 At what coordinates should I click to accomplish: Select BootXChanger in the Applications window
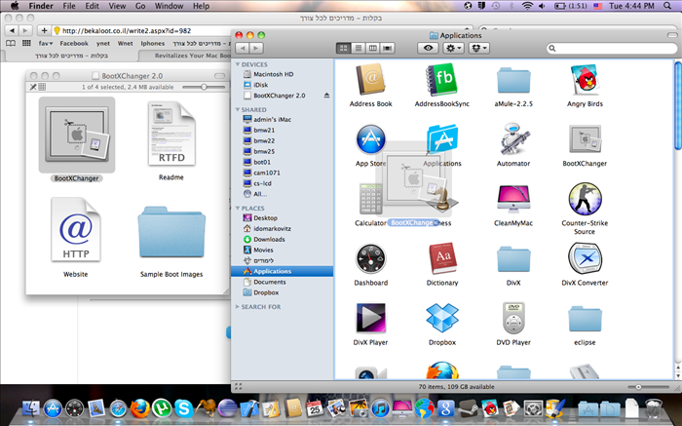point(585,139)
